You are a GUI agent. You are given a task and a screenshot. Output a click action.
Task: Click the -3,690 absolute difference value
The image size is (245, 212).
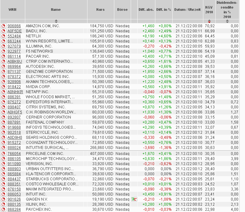click(149, 148)
